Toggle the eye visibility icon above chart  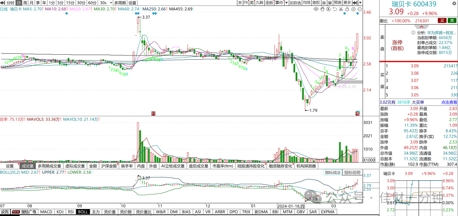[316, 9]
